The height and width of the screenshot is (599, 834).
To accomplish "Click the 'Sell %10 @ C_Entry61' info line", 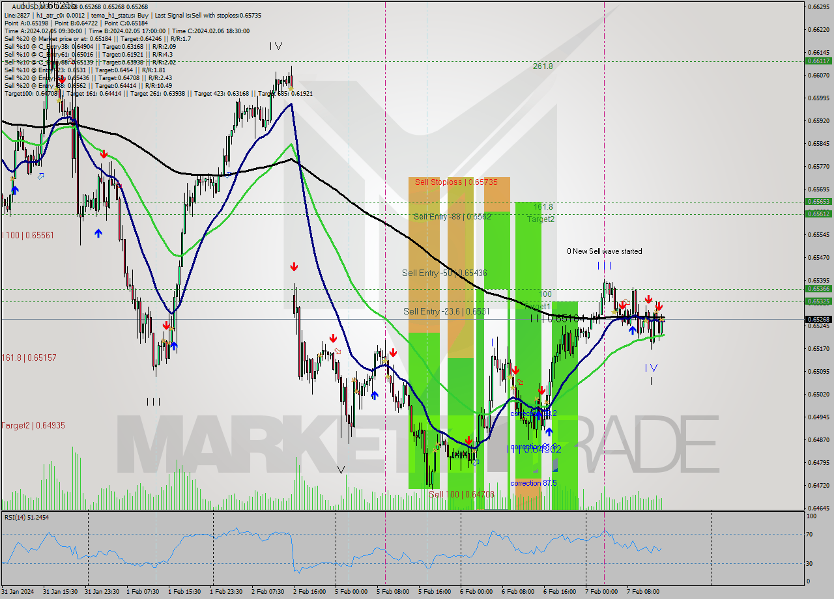I will 89,54.
